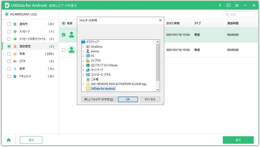
Task: Toggle the 通話履歴 checkbox
Action: (x=9, y=46)
